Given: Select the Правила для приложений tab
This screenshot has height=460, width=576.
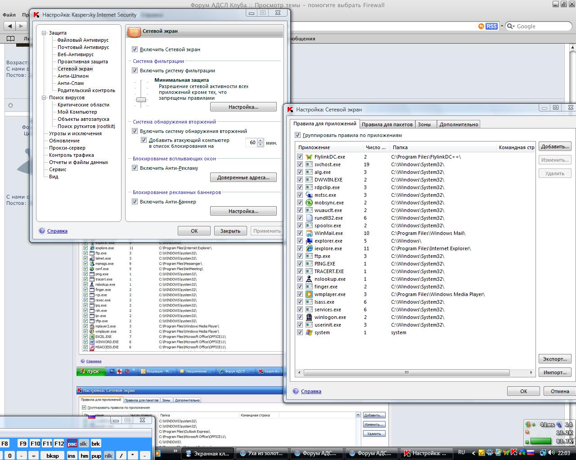Looking at the screenshot, I should 324,124.
